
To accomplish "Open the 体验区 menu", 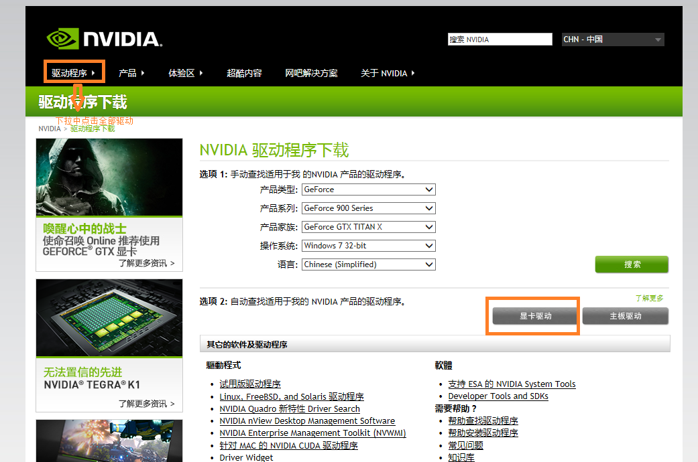I will tap(185, 73).
